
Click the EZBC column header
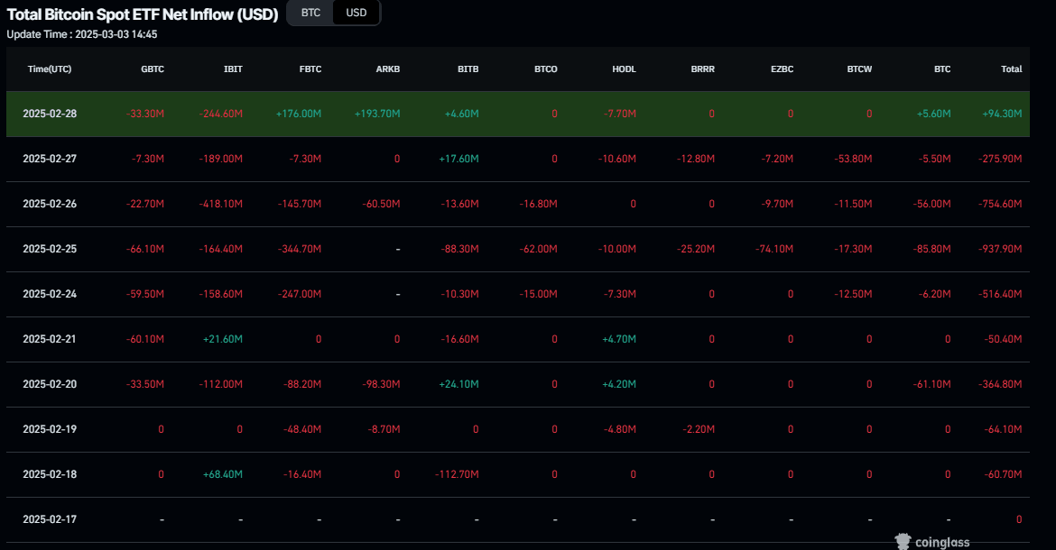(782, 69)
